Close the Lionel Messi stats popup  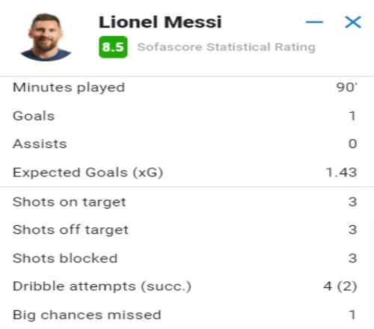353,22
